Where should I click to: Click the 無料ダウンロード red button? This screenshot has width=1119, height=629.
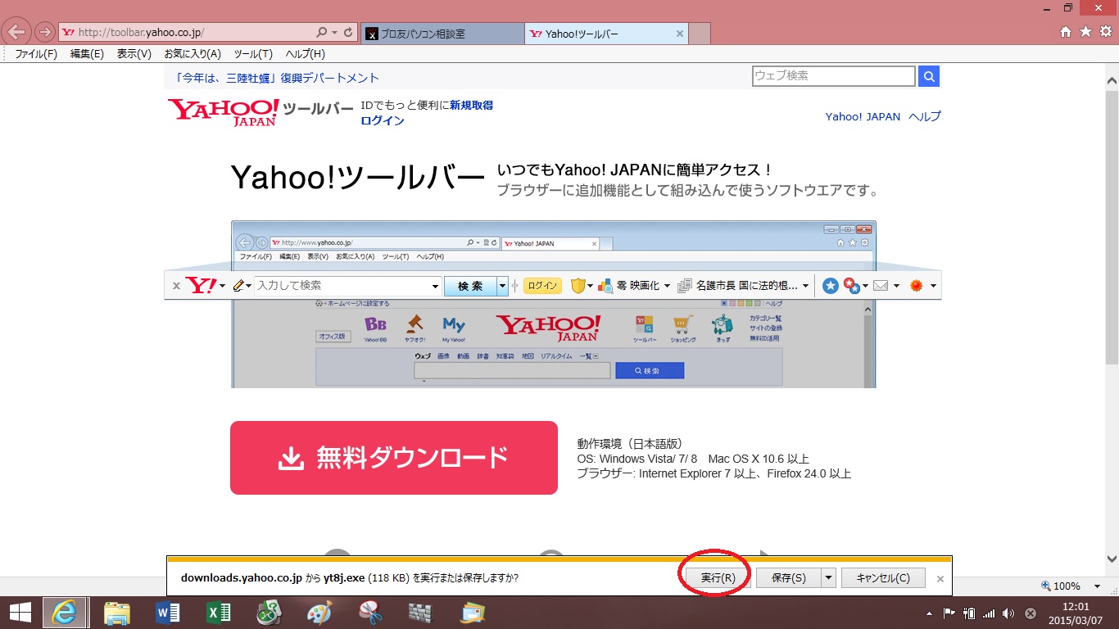[x=393, y=458]
